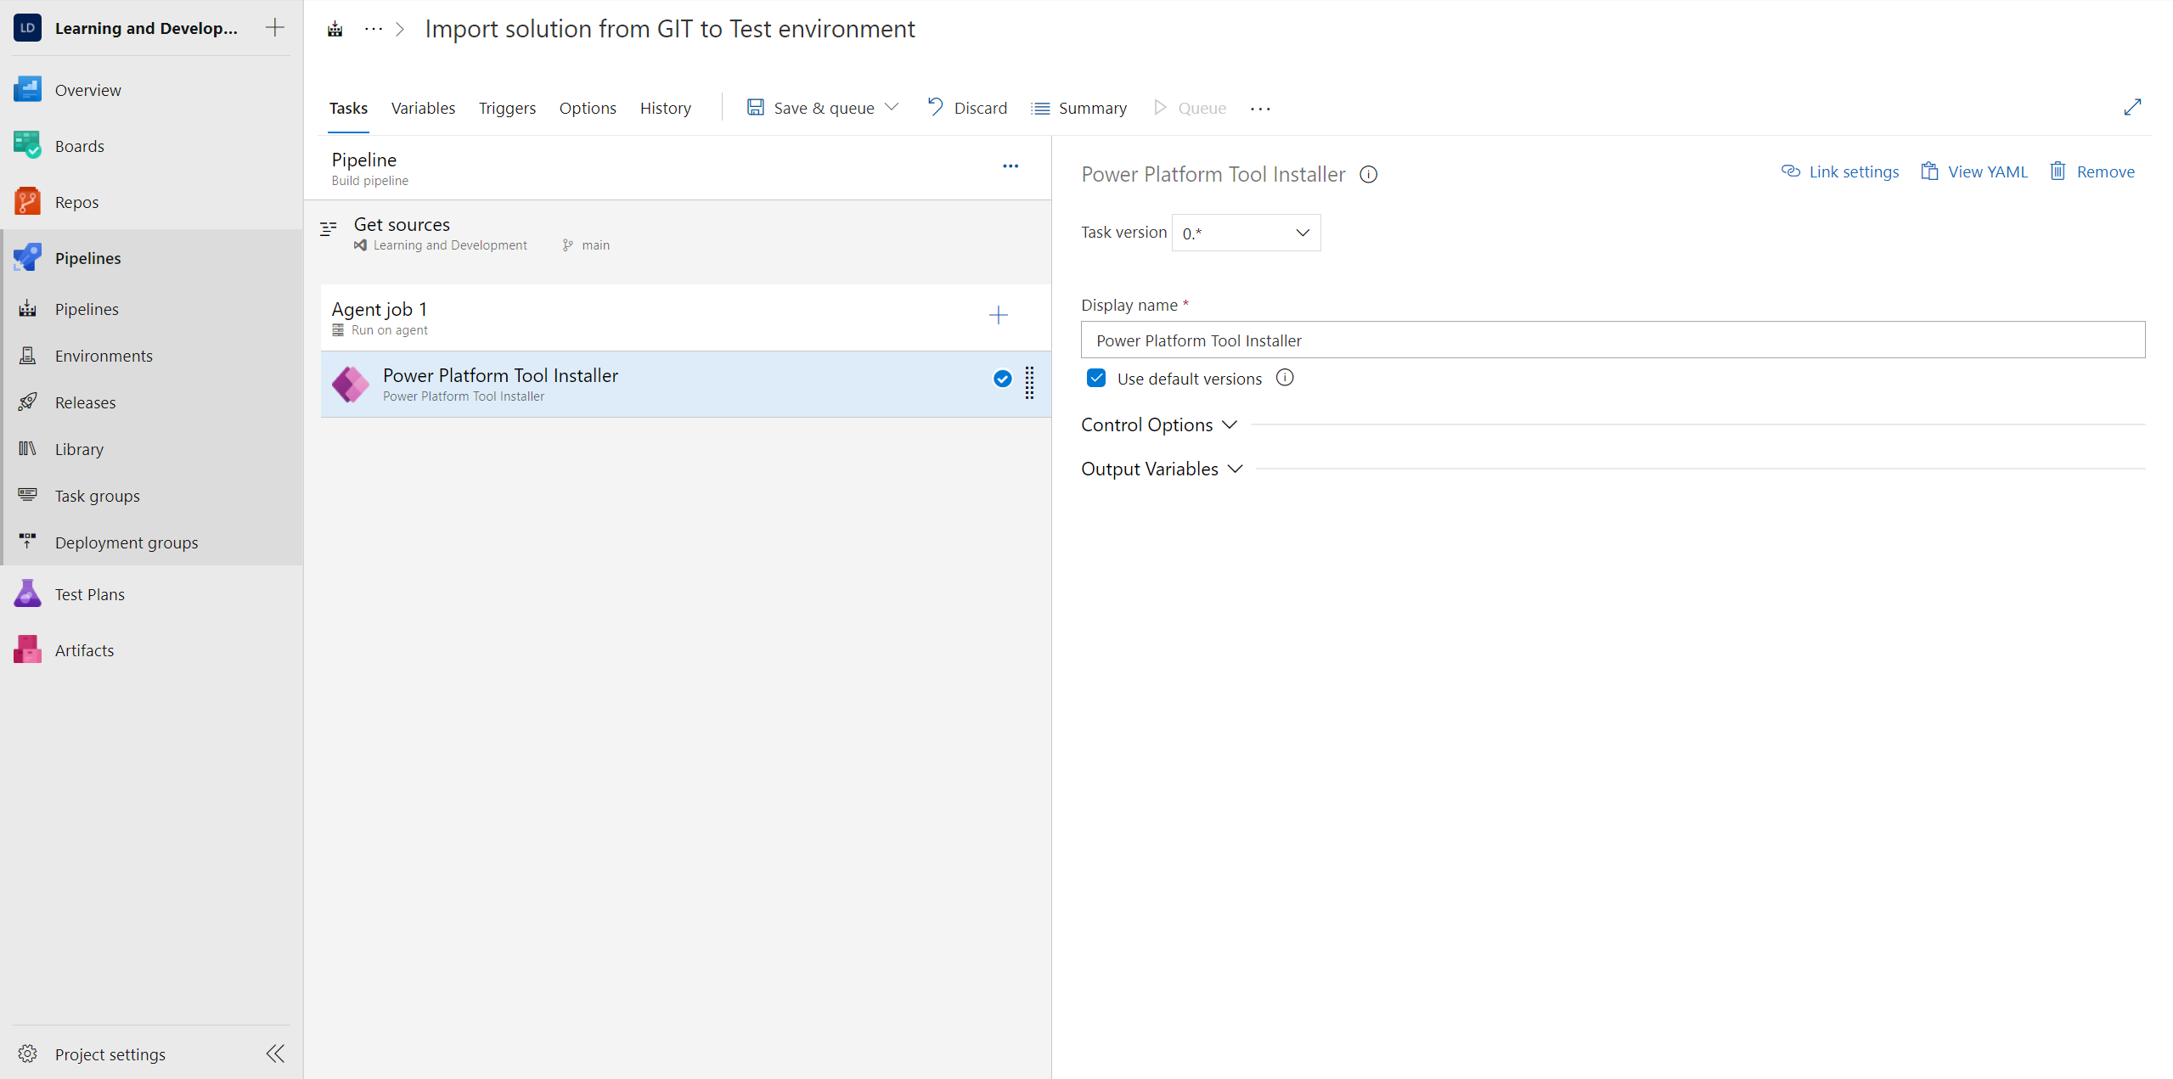Toggle the enabled state of Power Platform Tool Installer task
The height and width of the screenshot is (1079, 2173).
1002,379
